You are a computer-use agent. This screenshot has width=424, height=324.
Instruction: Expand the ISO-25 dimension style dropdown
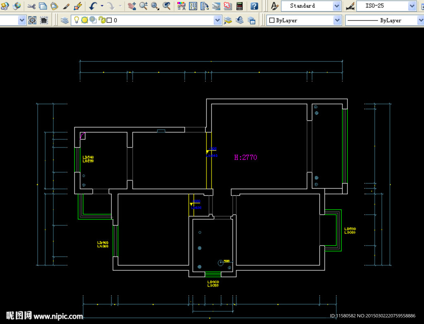point(412,6)
